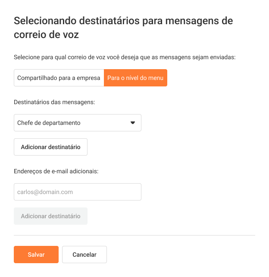269x277 pixels.
Task: Click the Chefe de departamento selected value text
Action: point(49,123)
